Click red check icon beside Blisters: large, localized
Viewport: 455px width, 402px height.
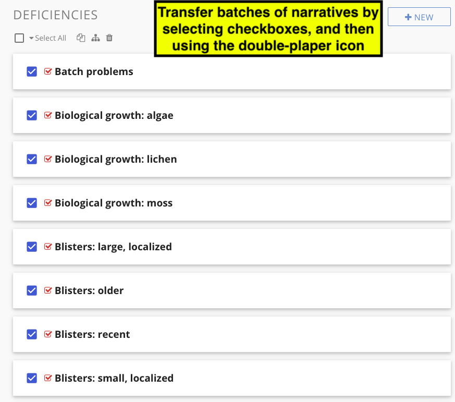[x=48, y=247]
